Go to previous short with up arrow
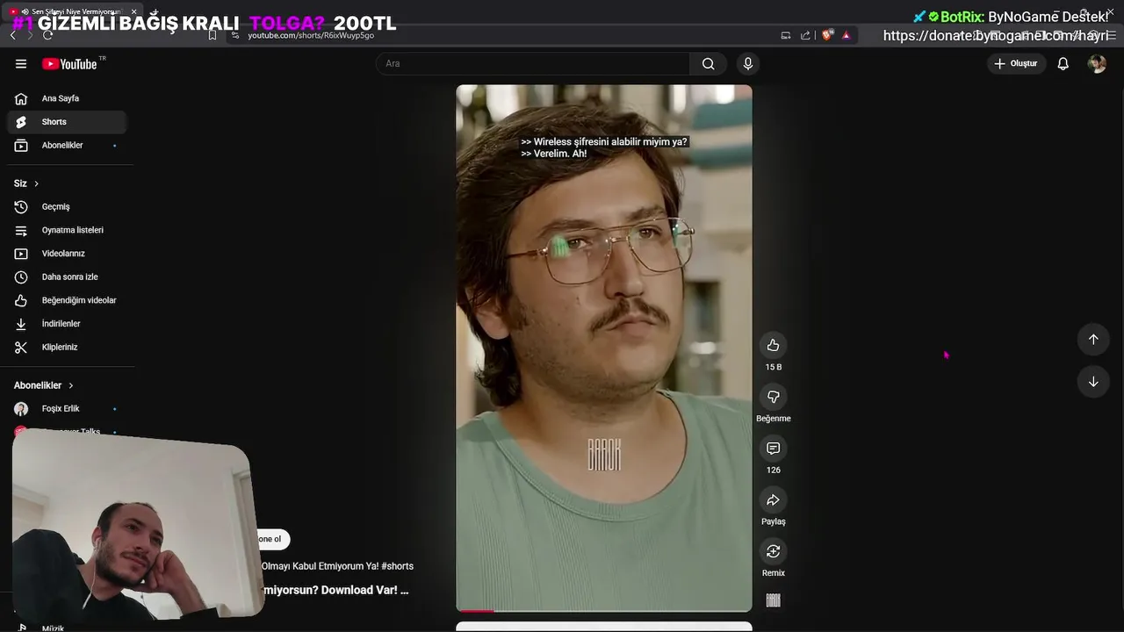Screen dimensions: 1124x632 1093,339
